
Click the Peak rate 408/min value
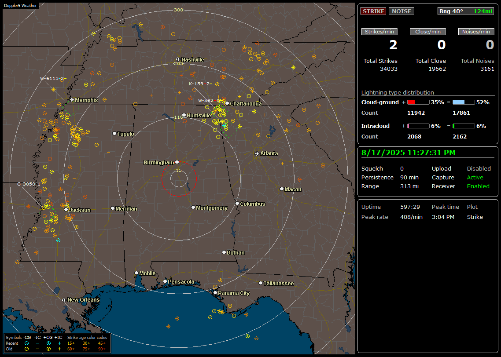(x=411, y=217)
